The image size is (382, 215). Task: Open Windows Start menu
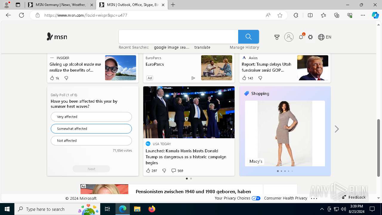click(x=7, y=209)
